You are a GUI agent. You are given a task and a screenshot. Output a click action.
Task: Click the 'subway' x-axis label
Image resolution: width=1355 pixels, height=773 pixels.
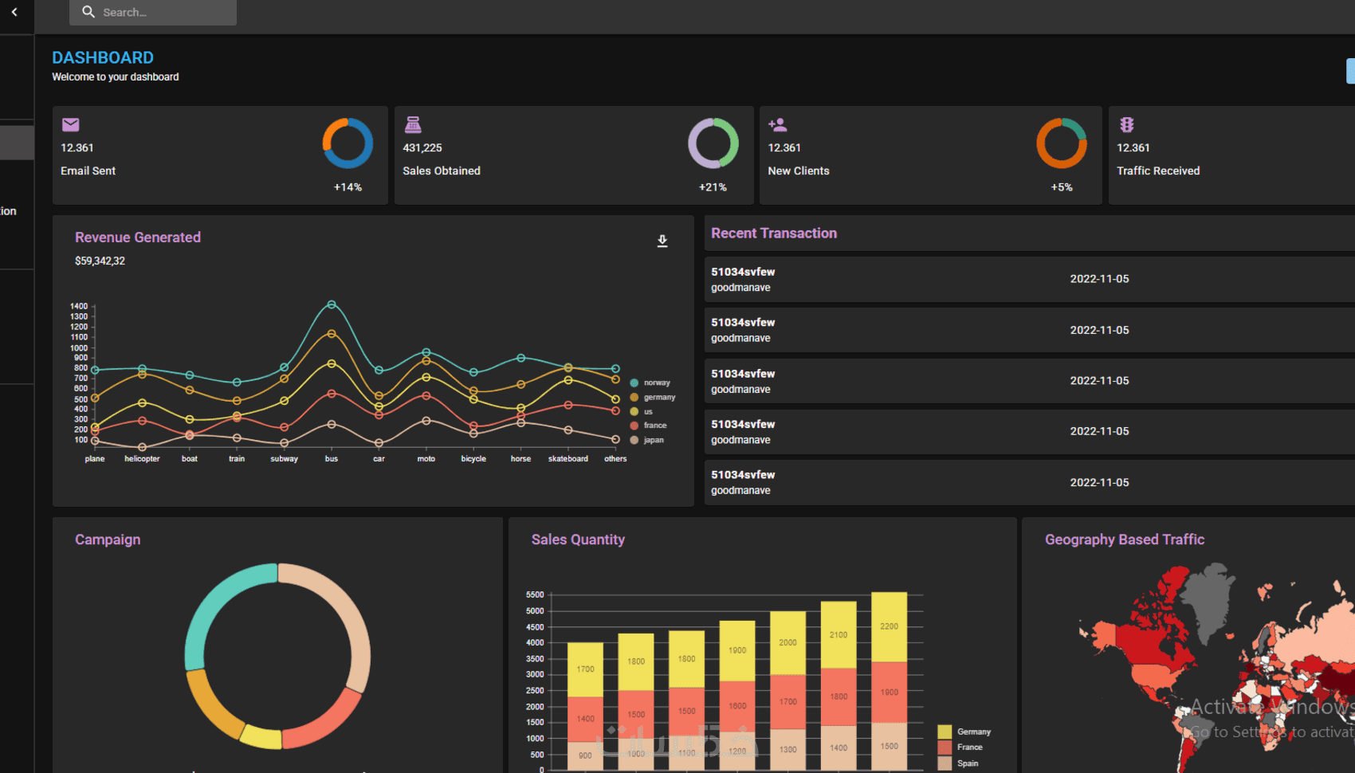(x=284, y=459)
